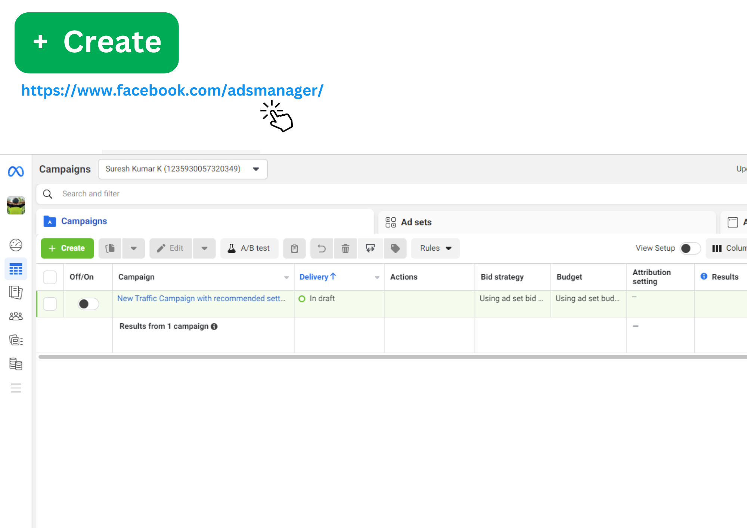The height and width of the screenshot is (528, 747).
Task: Open the facebook.com/adsmanager URL link
Action: pos(172,90)
